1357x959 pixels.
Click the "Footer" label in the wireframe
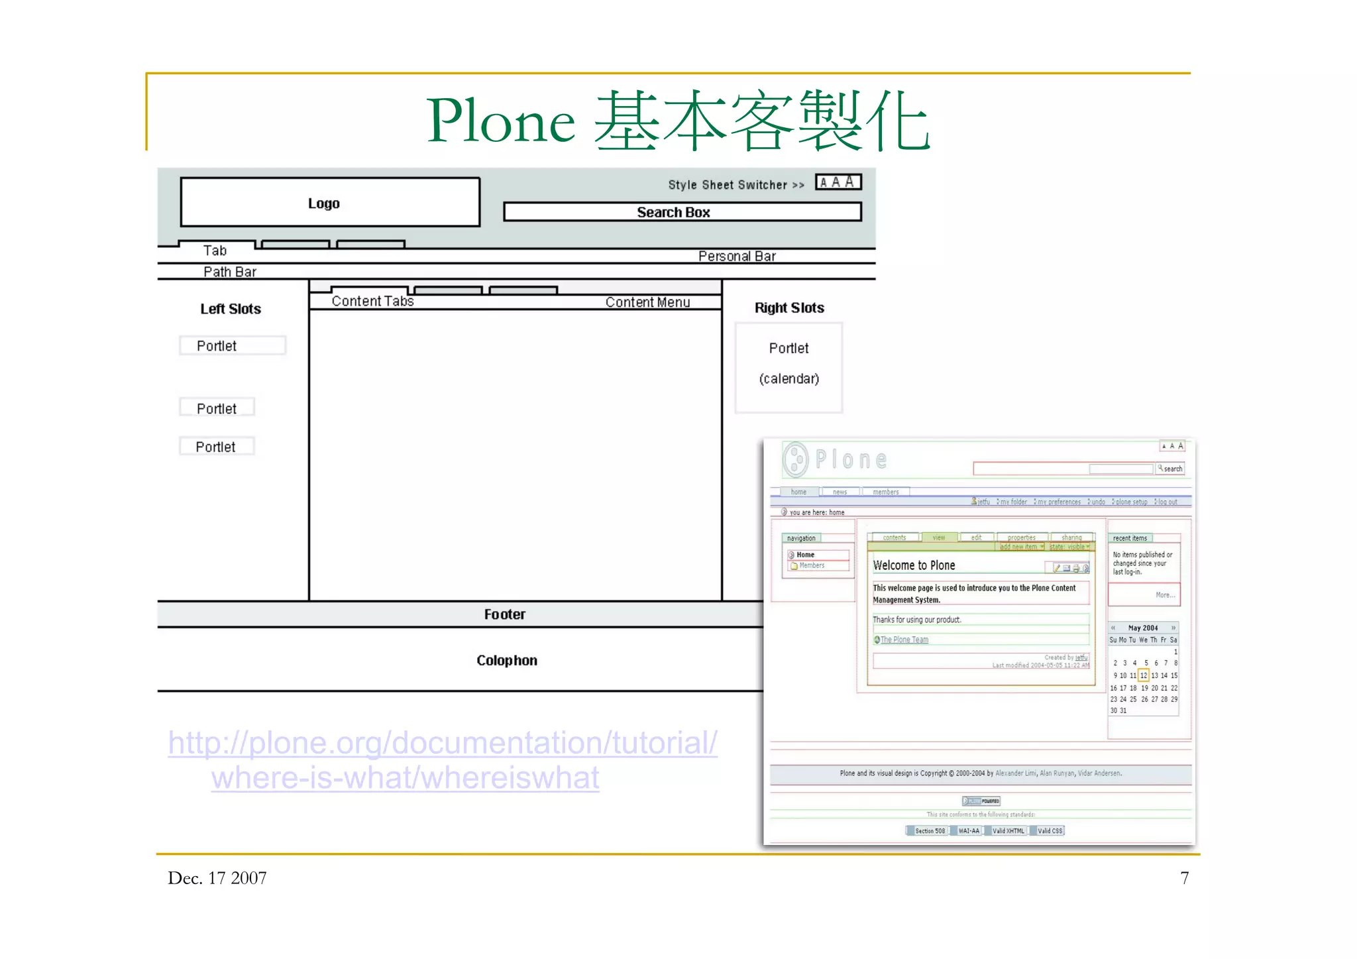(x=504, y=614)
